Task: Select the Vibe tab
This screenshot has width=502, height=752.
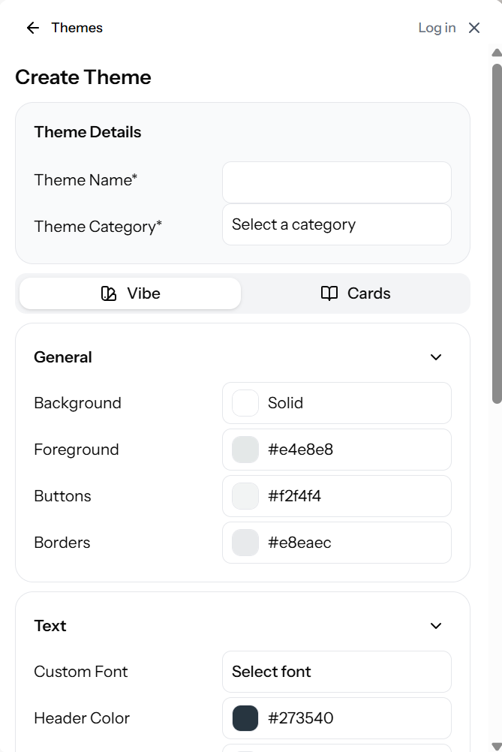Action: 129,293
